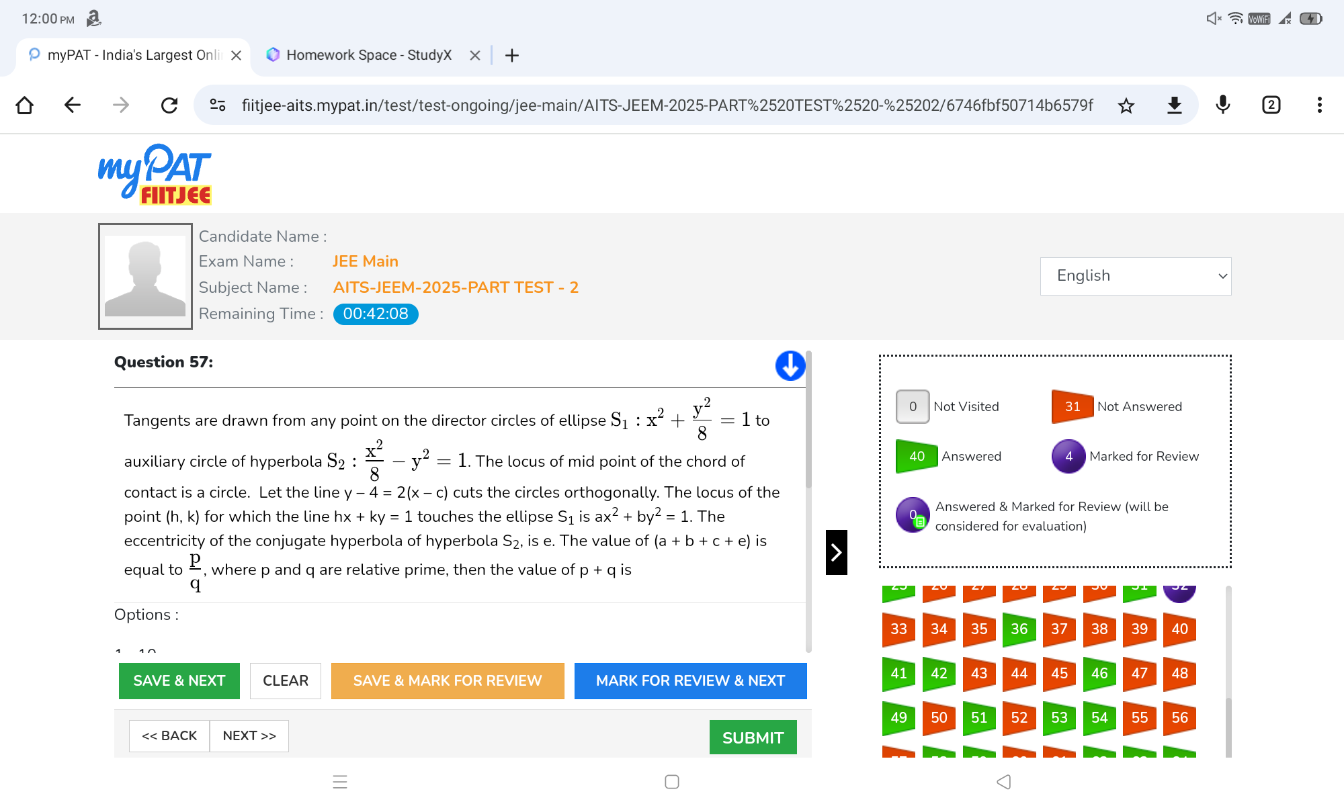Open a new browser tab
This screenshot has width=1344, height=806.
tap(512, 55)
